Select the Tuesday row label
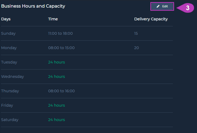This screenshot has width=197, height=133. click(x=9, y=62)
